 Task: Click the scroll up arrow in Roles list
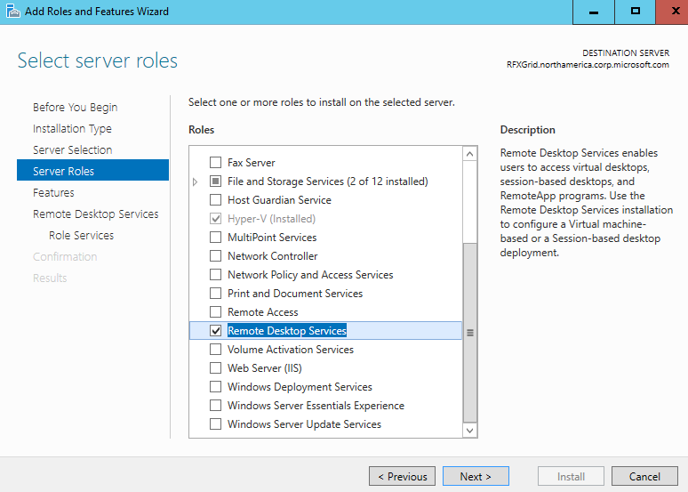tap(469, 154)
